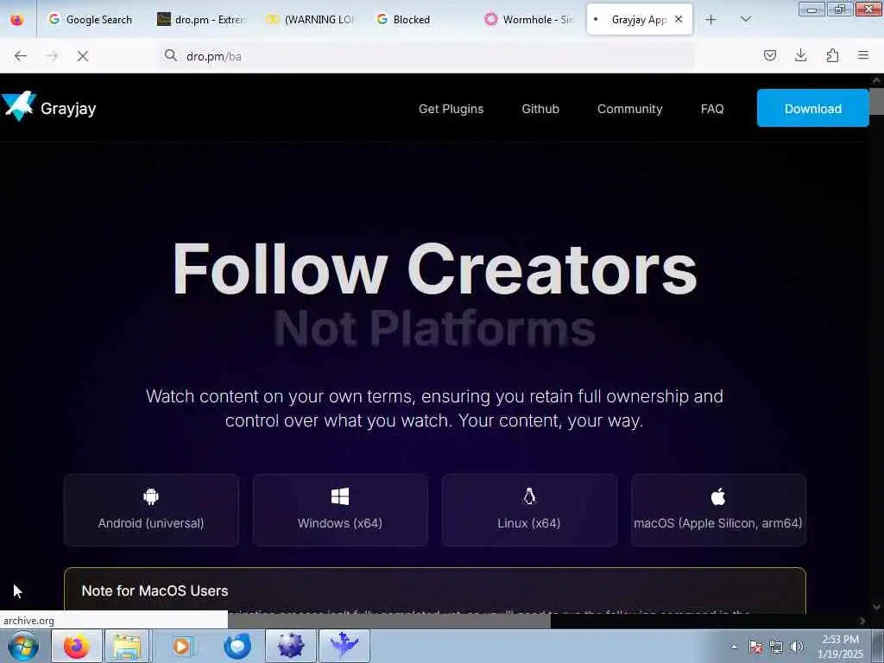
Task: Expand the list all tabs chevron
Action: pos(745,20)
